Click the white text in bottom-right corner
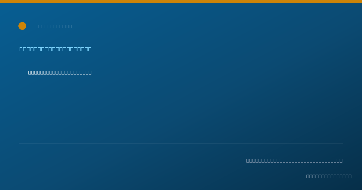Screen dimensions: 362x190 coord(329,176)
